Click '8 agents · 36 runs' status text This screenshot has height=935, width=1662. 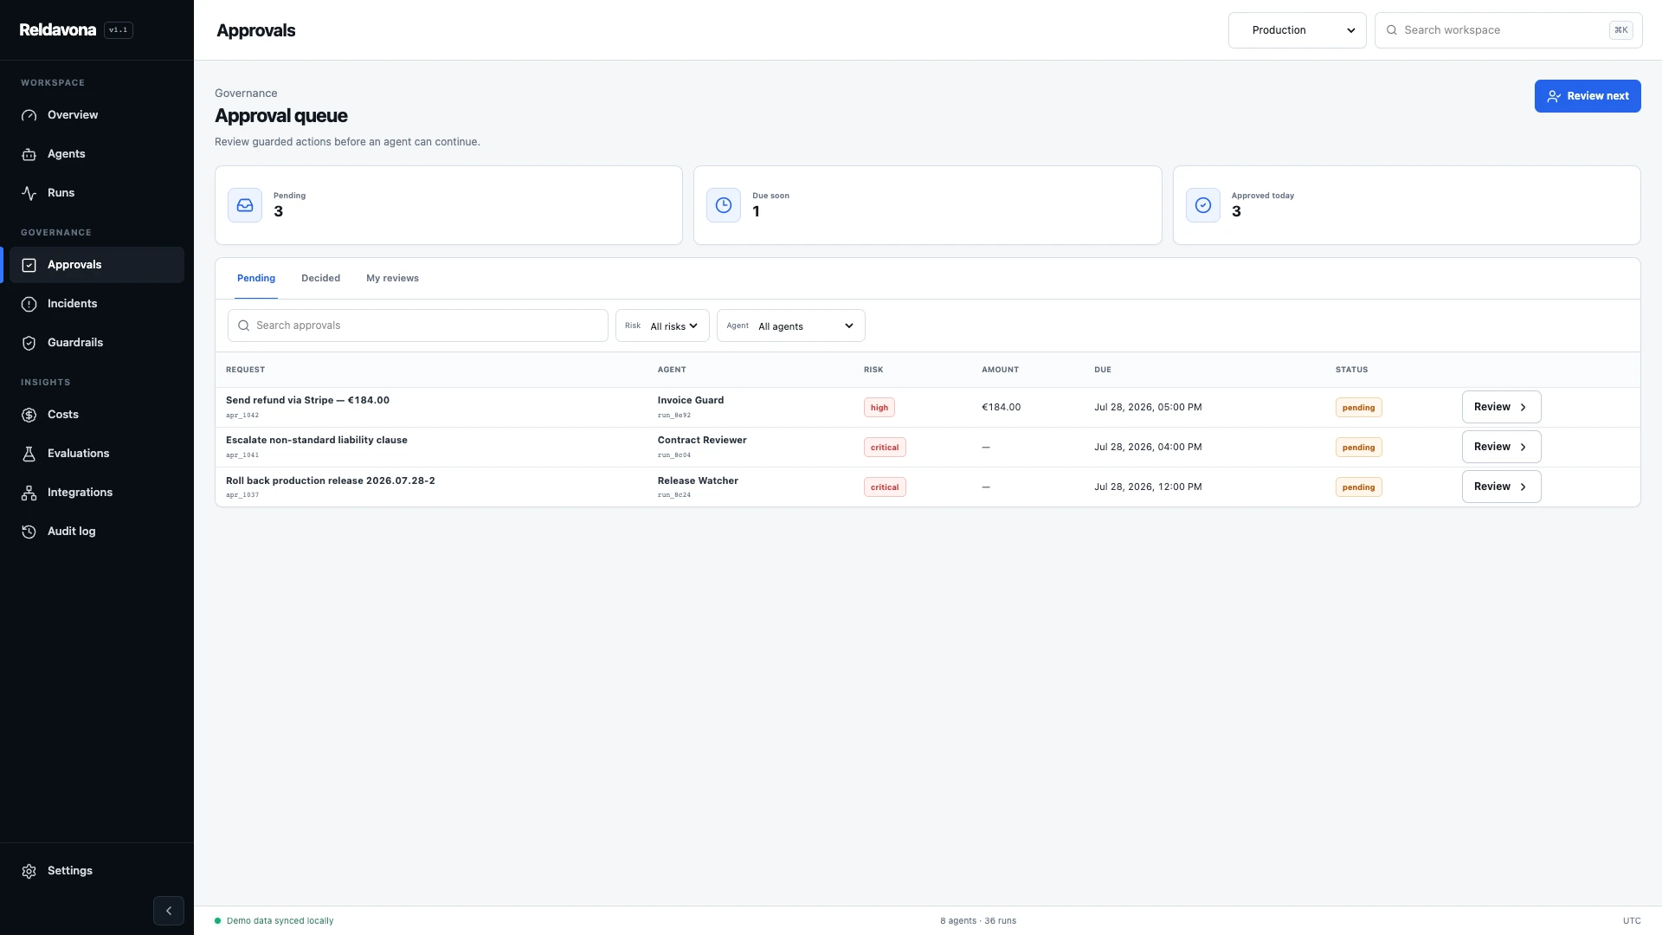[x=978, y=920]
